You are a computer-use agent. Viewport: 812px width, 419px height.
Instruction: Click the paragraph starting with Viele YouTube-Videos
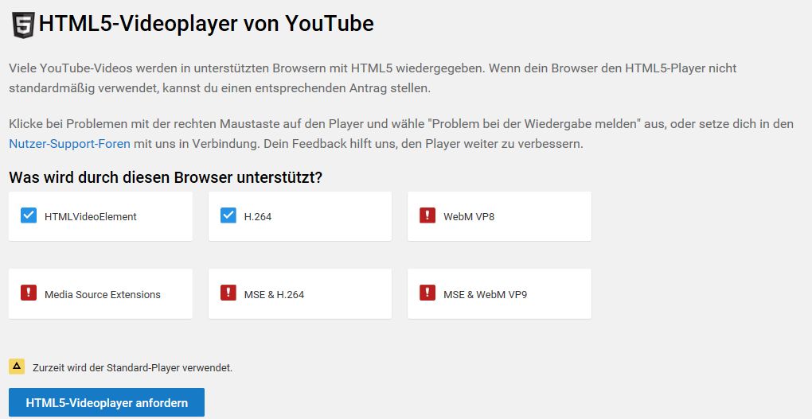pos(373,78)
